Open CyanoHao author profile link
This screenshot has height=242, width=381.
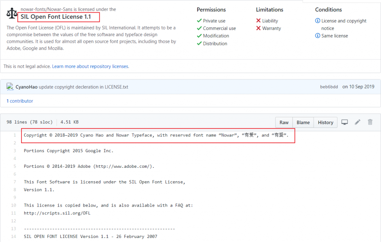[x=26, y=87]
